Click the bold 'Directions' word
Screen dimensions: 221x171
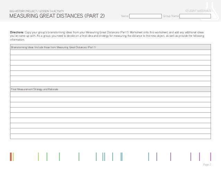(17, 32)
